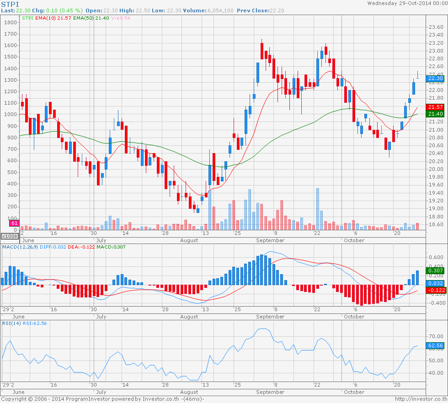Click the date Wednesday 29-Oct-2014 label
The width and height of the screenshot is (448, 403).
pyautogui.click(x=407, y=4)
